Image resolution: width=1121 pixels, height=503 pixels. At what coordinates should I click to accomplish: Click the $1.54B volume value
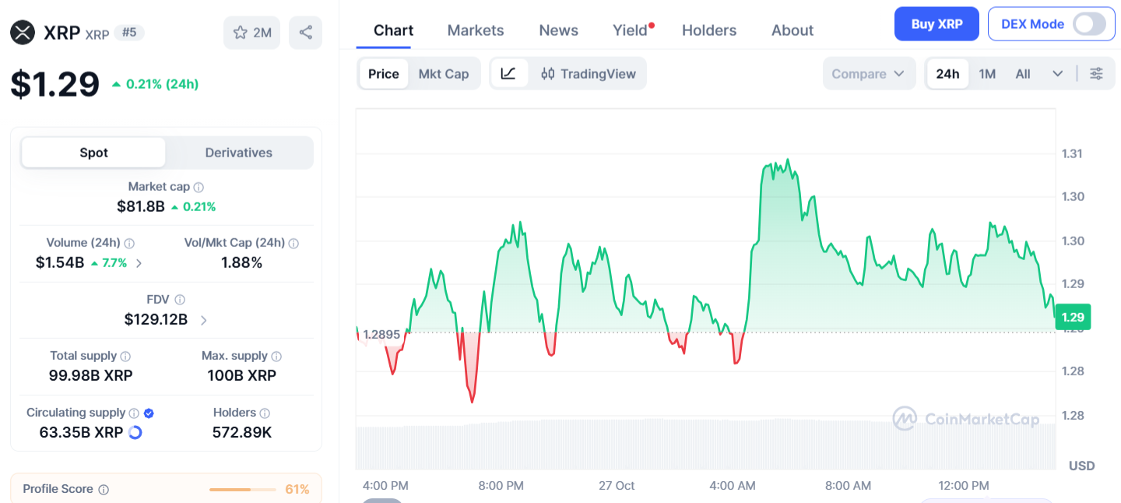click(x=60, y=263)
